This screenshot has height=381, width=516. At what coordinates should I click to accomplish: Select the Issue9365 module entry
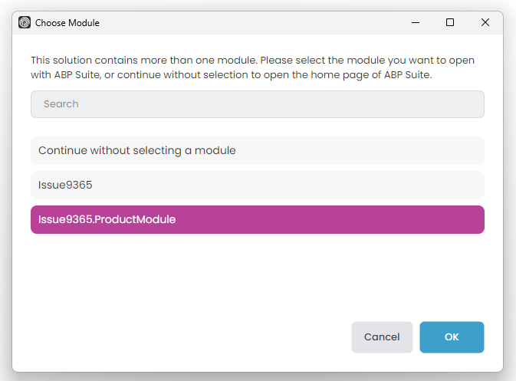coord(258,185)
